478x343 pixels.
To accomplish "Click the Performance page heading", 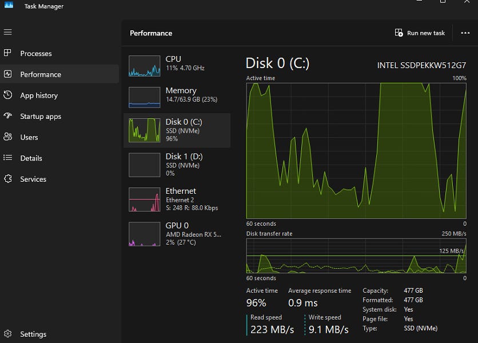I will [151, 33].
